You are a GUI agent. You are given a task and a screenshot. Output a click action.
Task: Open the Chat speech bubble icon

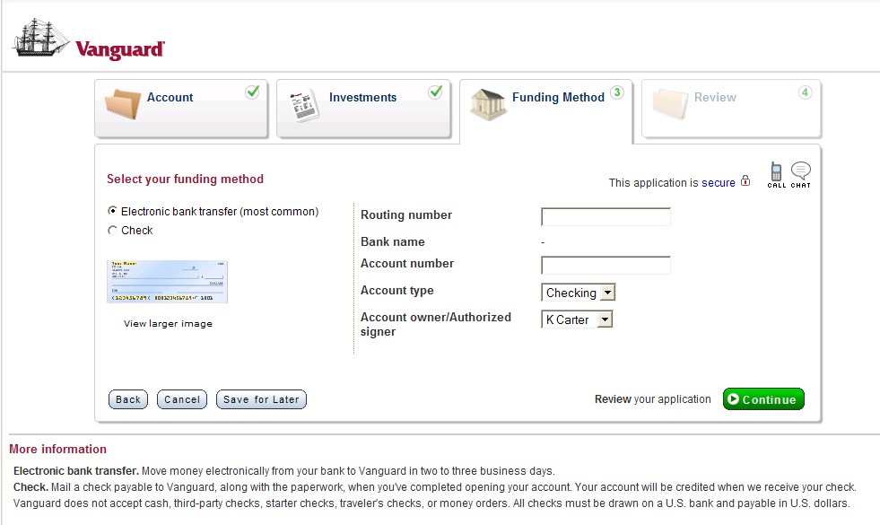801,172
